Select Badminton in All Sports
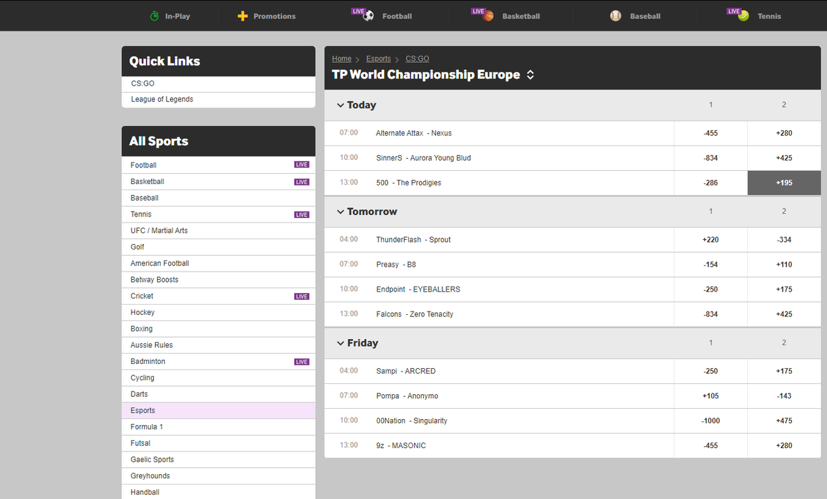The height and width of the screenshot is (499, 827). (218, 362)
